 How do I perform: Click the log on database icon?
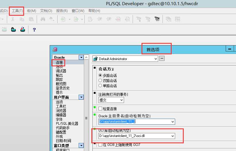13,29
